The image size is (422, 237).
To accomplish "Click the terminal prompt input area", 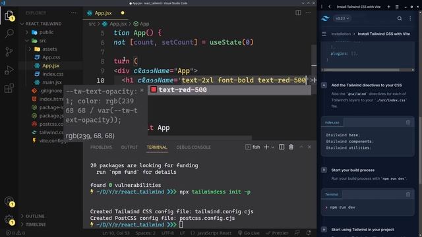I will tap(181, 224).
